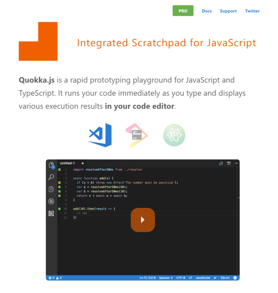The height and width of the screenshot is (293, 278).
Task: Open the Explorer icon in activity bar
Action: click(x=51, y=166)
